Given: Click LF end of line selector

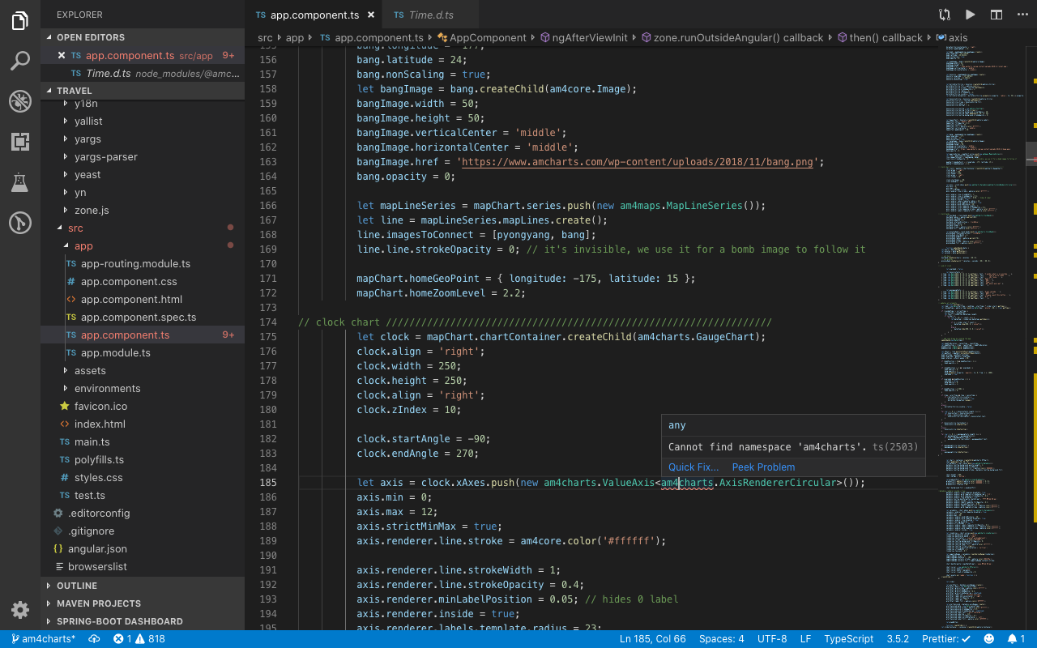Looking at the screenshot, I should coord(805,639).
